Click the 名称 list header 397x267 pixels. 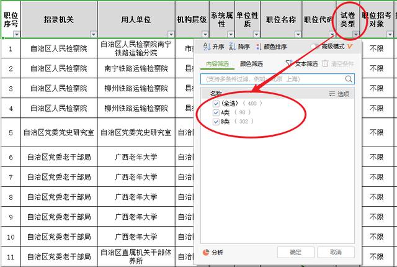click(216, 94)
